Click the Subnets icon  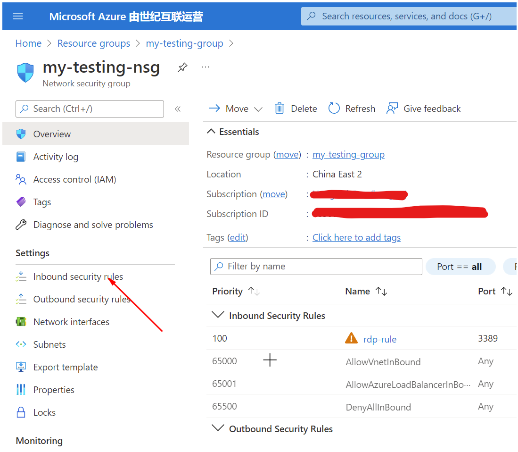[21, 344]
